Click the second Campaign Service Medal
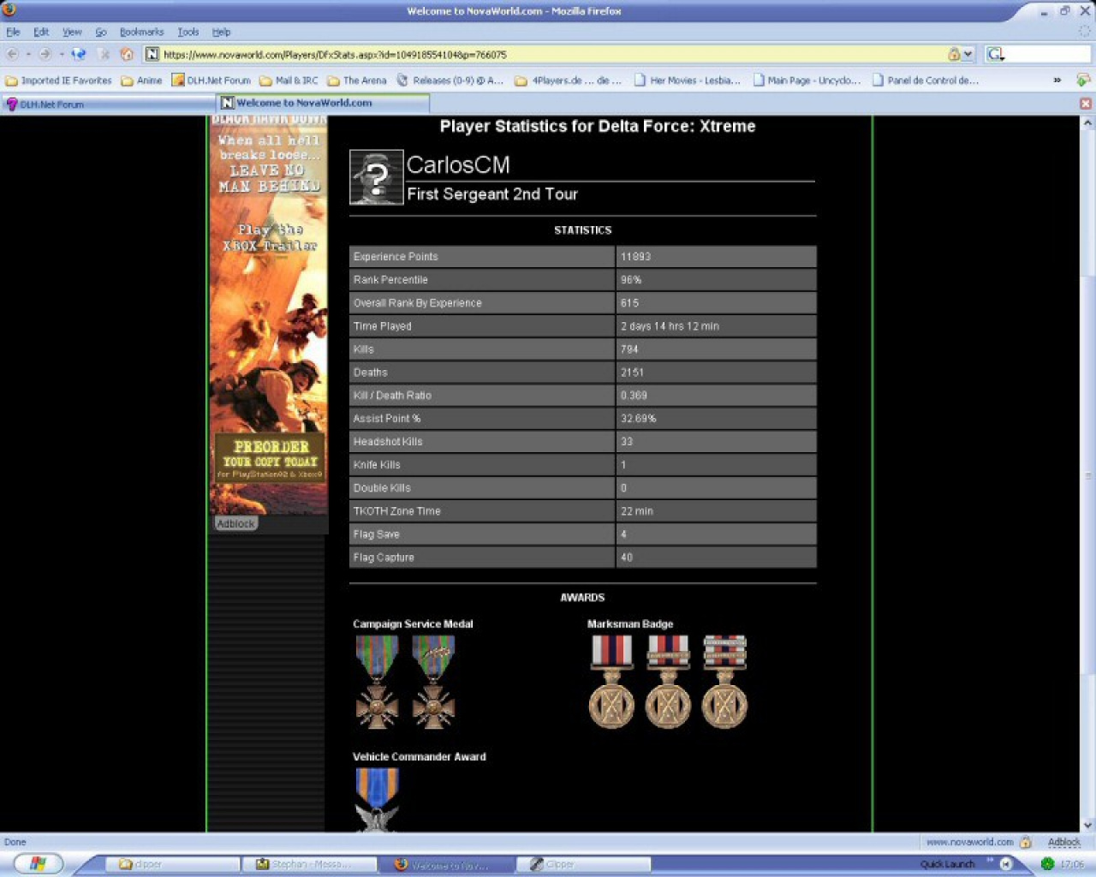This screenshot has height=877, width=1096. 433,683
